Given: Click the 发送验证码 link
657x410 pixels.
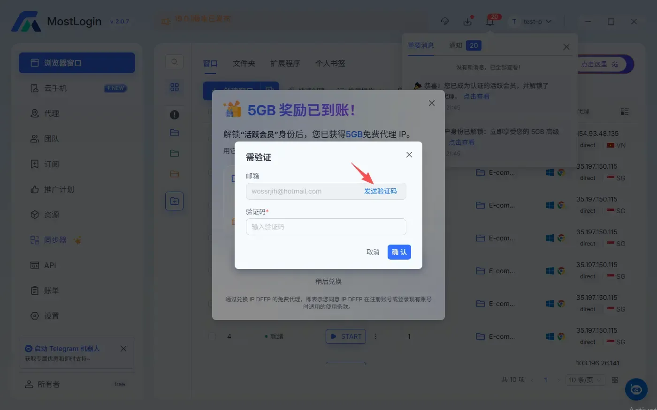Looking at the screenshot, I should pyautogui.click(x=381, y=191).
